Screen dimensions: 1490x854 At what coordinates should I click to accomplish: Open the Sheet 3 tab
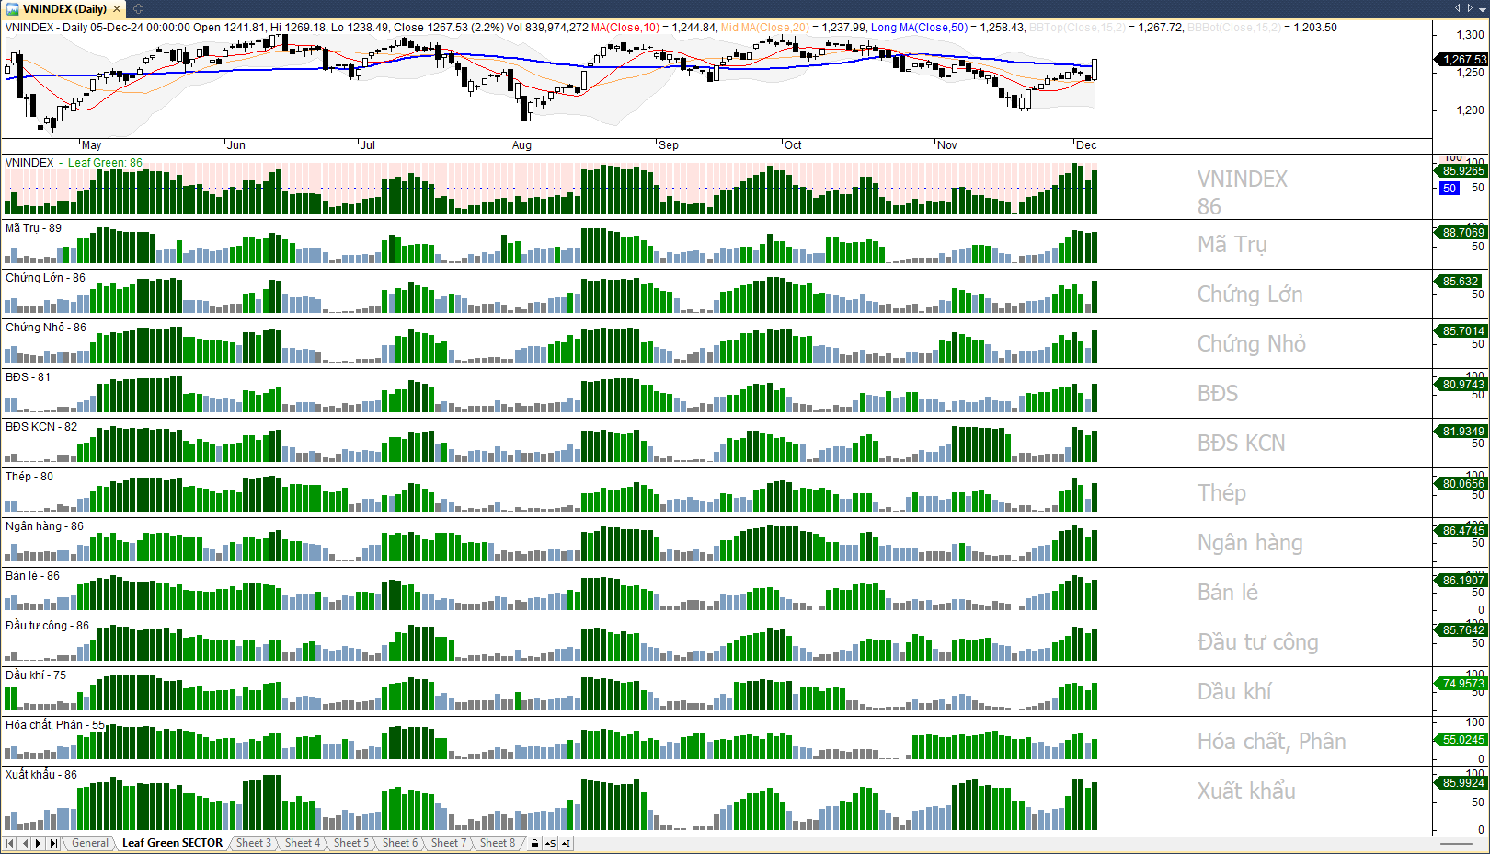pos(253,843)
